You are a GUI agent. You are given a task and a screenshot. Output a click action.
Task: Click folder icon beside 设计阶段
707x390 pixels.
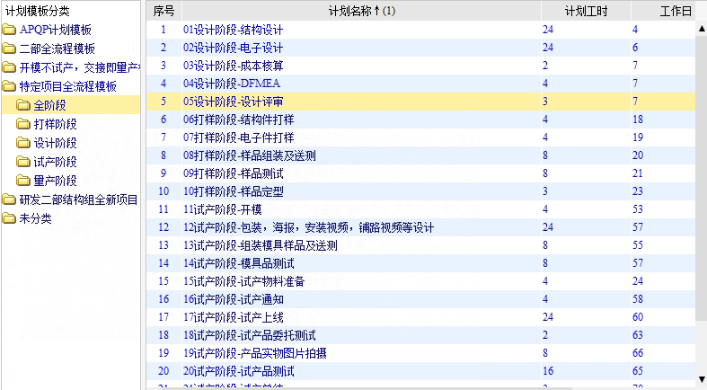23,143
